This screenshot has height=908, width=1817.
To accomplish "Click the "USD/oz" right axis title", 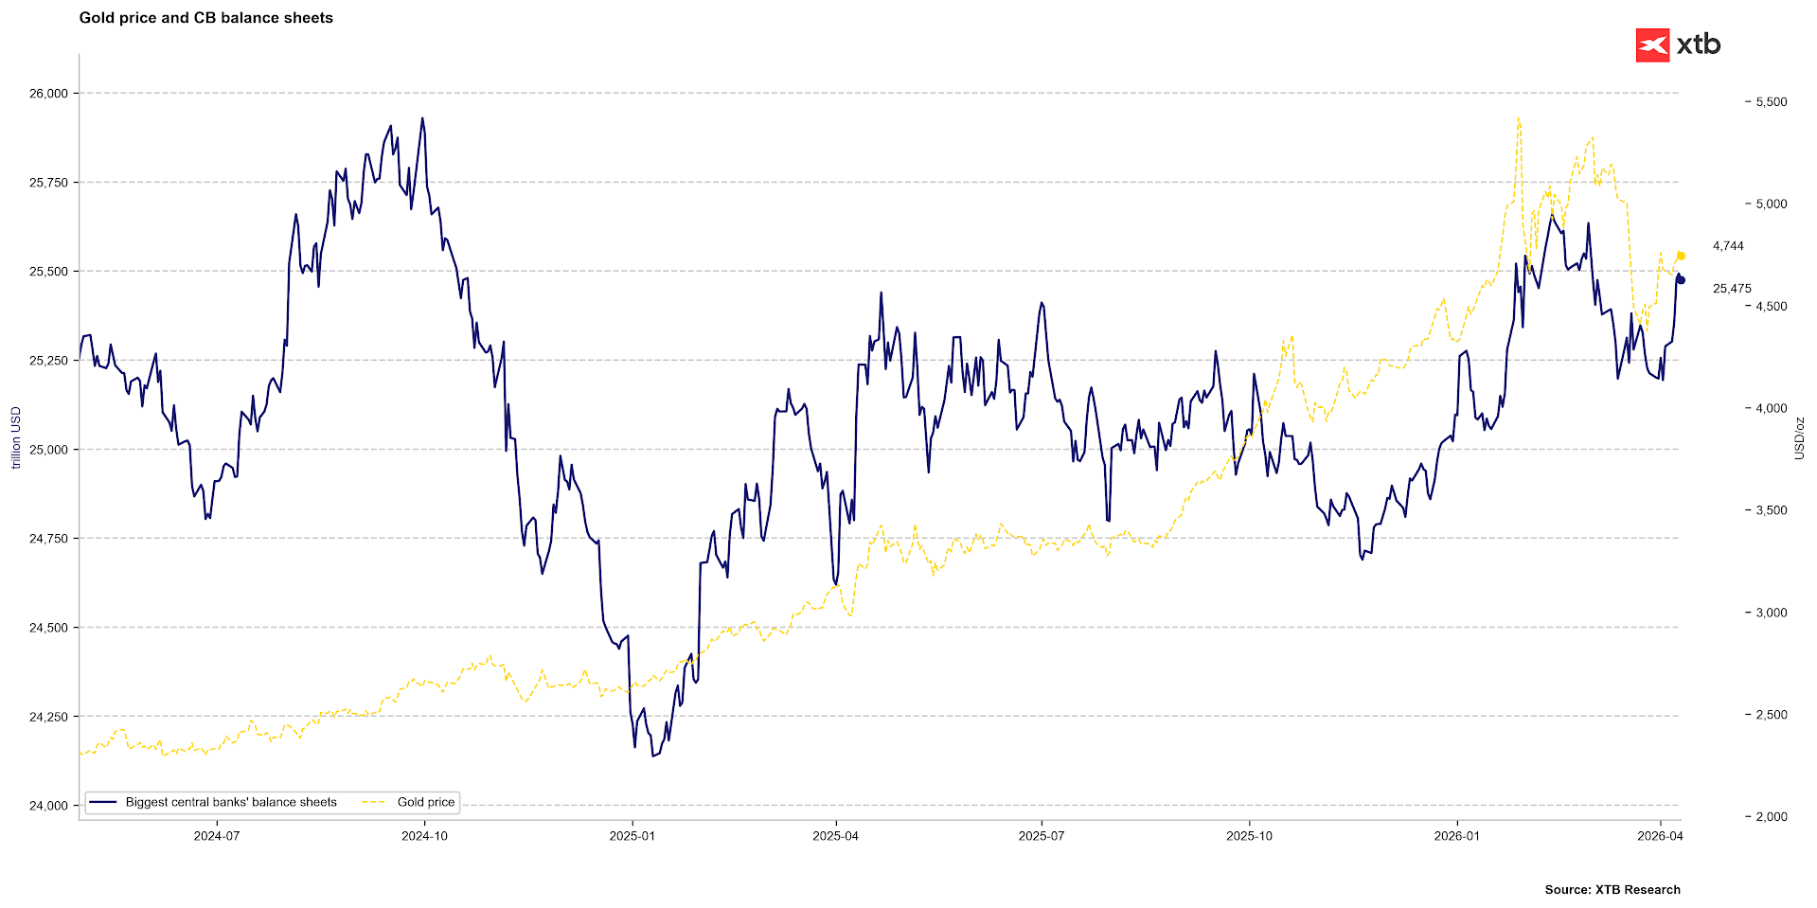I will pos(1799,438).
